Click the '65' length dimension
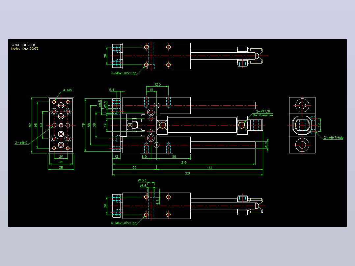The height and width of the screenshot is (266, 355). coord(134,168)
